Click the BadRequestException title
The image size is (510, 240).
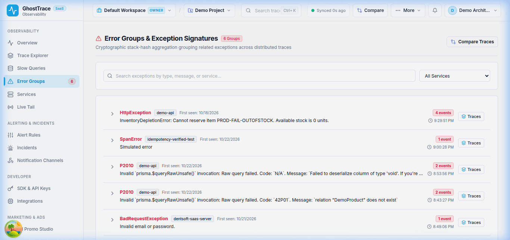coord(144,219)
